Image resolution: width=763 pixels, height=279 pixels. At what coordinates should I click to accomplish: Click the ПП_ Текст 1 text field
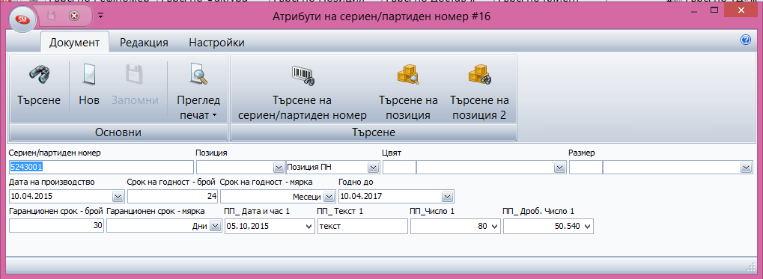click(x=362, y=227)
